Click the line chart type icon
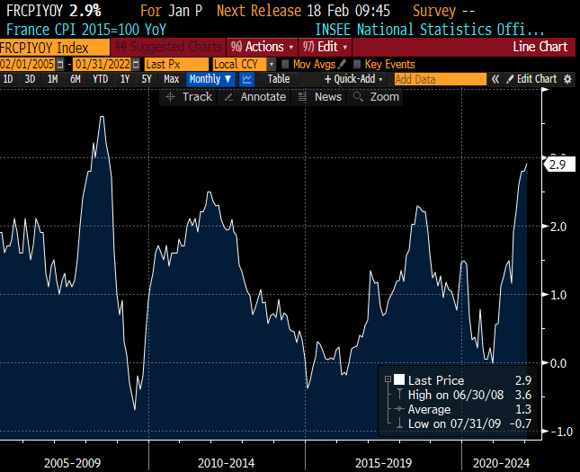 coord(246,79)
